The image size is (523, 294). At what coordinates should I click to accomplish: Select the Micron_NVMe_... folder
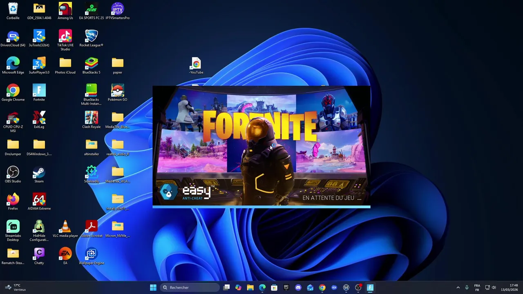click(118, 229)
